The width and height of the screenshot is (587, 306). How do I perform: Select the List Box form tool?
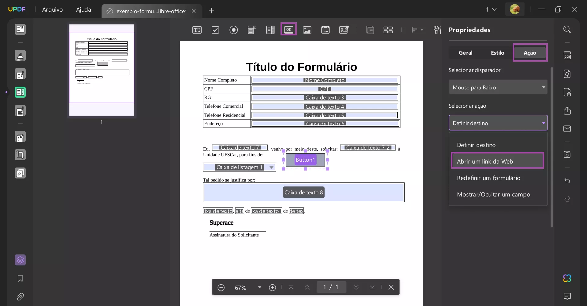[270, 30]
